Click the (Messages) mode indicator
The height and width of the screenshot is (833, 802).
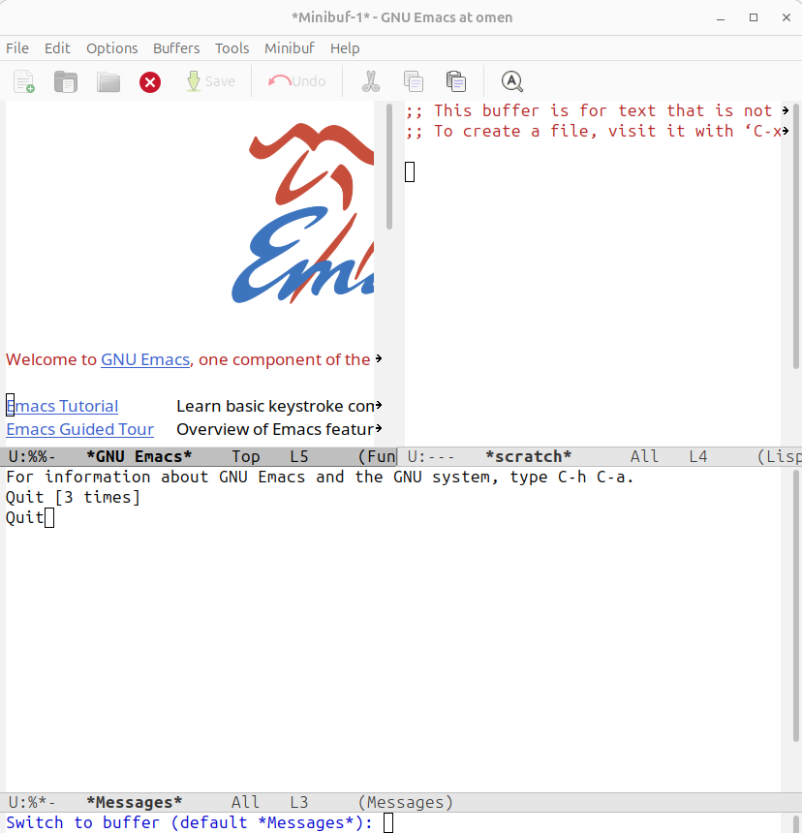406,802
